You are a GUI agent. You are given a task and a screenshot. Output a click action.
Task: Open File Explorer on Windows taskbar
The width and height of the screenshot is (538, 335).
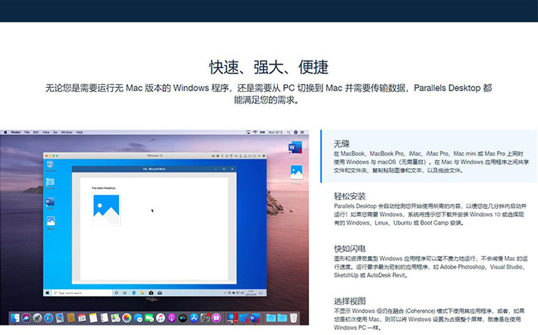142,293
